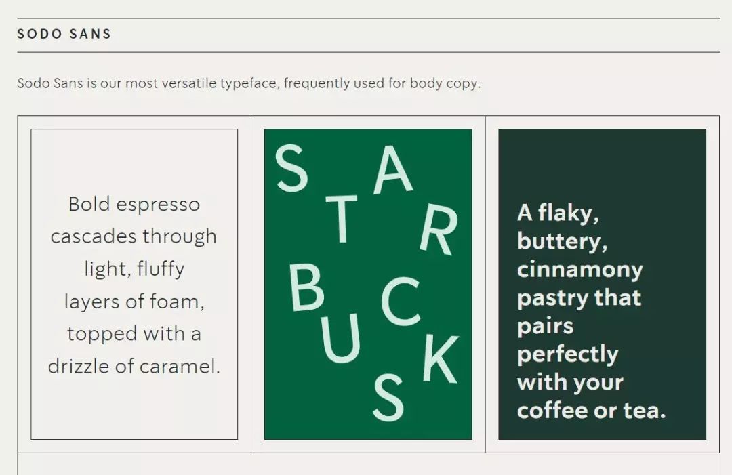Click the "A flaky," bold text
The height and width of the screenshot is (475, 732).
click(558, 213)
